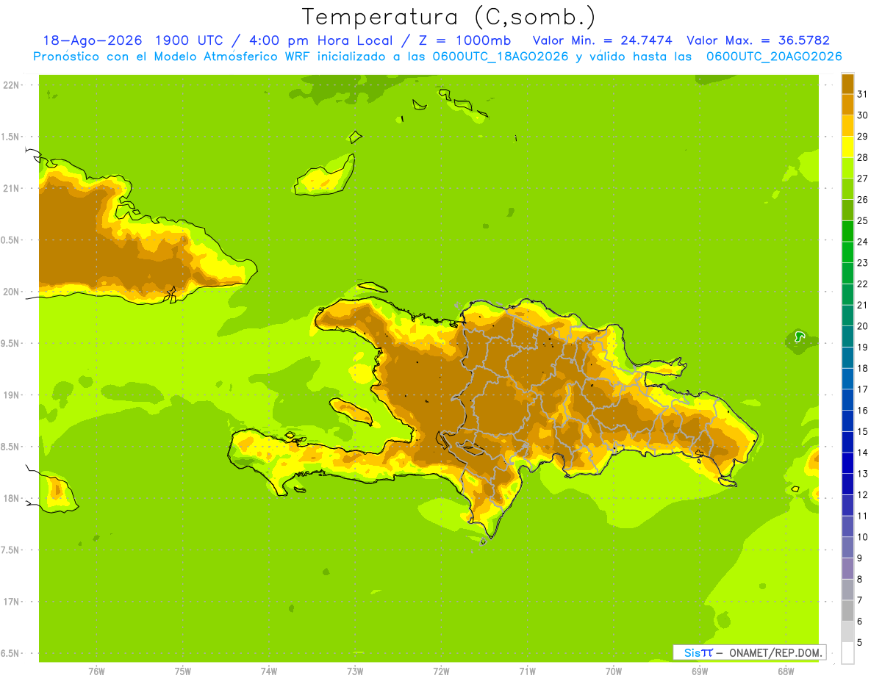Viewport: 882px width, 681px height.
Task: Select the date text "18-Ago-2026"
Action: tap(93, 40)
